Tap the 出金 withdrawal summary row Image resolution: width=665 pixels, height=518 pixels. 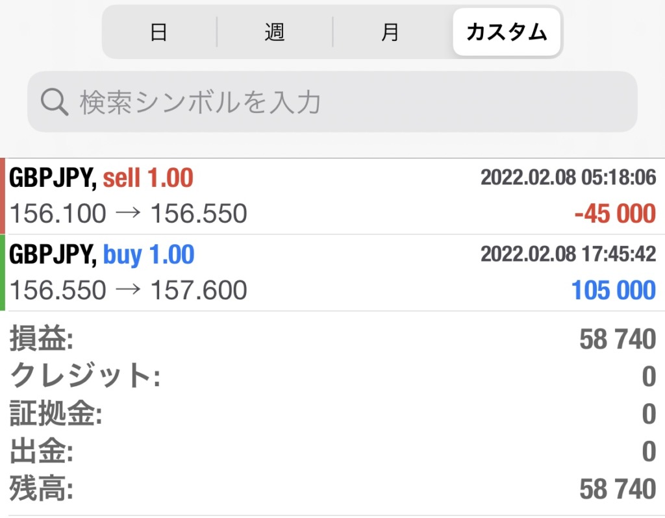tap(332, 451)
